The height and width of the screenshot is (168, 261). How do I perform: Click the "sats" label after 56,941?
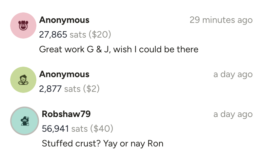pyautogui.click(x=80, y=128)
